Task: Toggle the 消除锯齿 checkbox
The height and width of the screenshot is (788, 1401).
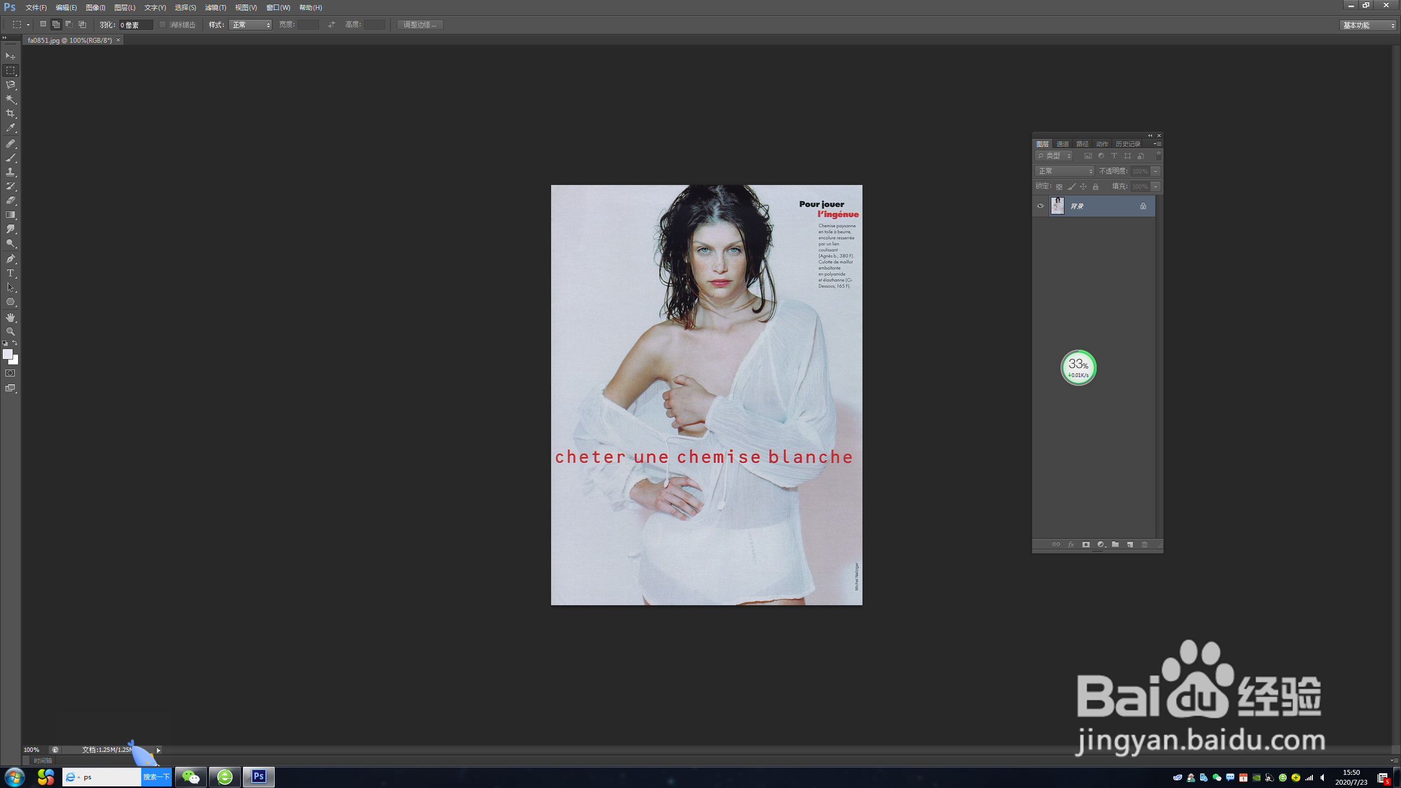Action: pyautogui.click(x=163, y=25)
